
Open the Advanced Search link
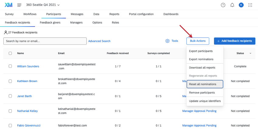(99, 41)
